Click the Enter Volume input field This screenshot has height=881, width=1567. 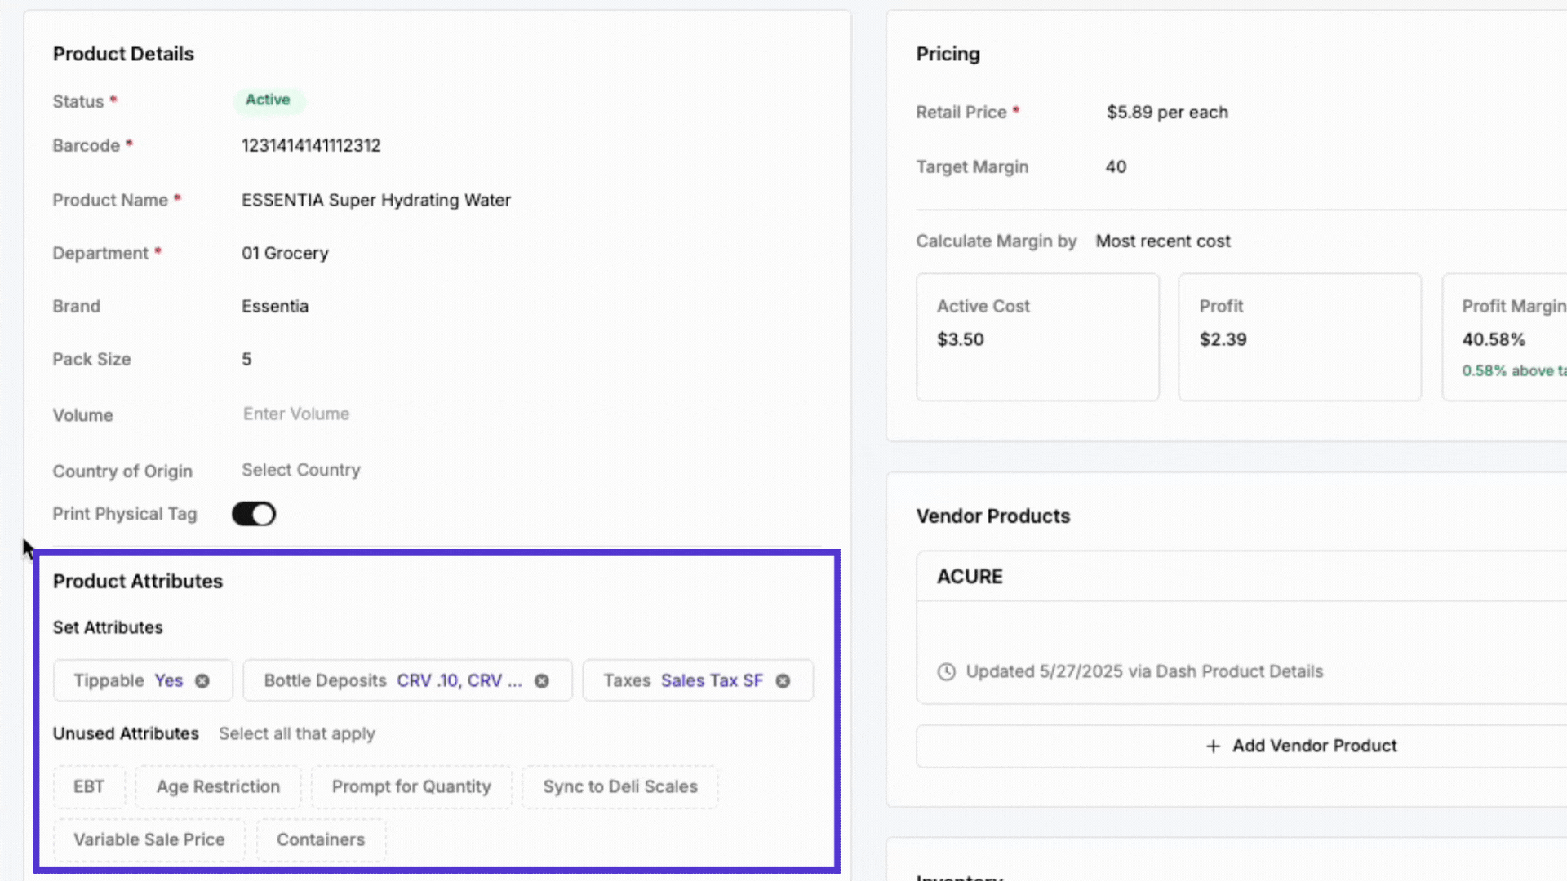pos(295,414)
